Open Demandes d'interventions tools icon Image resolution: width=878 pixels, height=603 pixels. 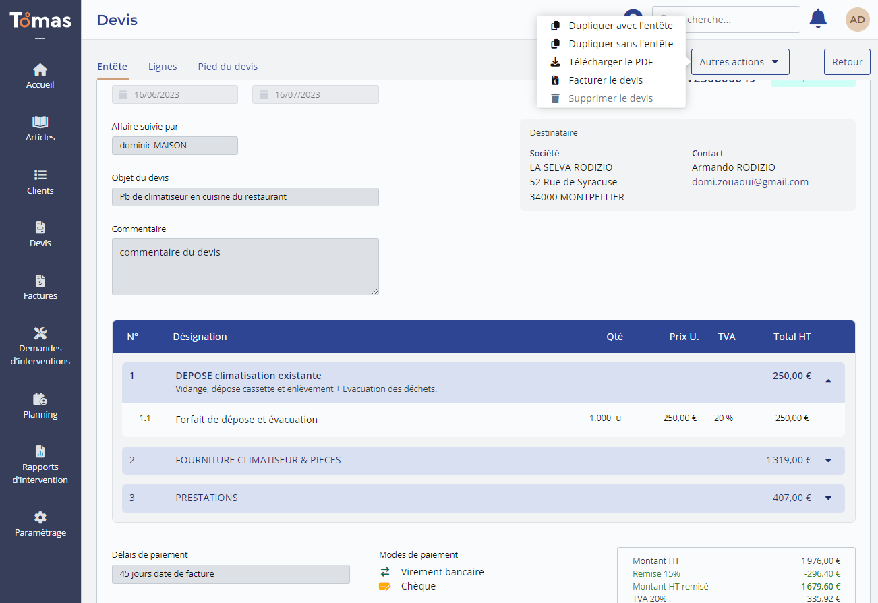click(40, 333)
